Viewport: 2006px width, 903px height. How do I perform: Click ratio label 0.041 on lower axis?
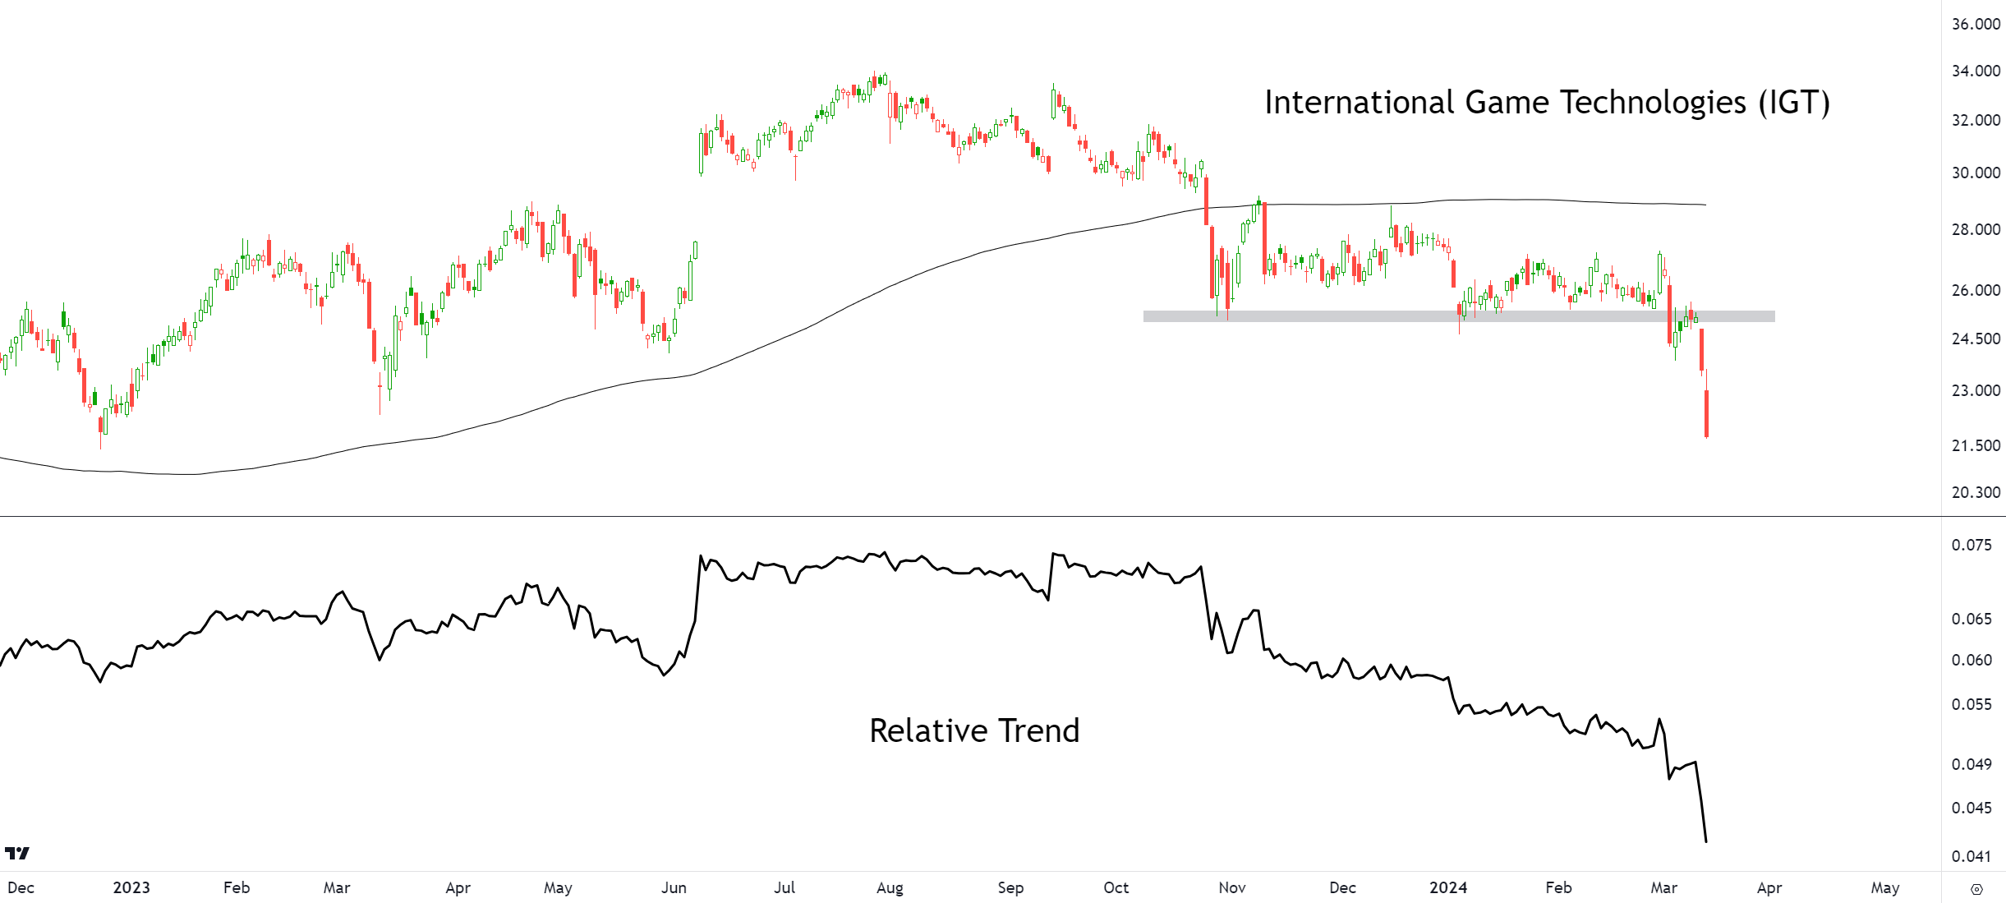[1971, 856]
